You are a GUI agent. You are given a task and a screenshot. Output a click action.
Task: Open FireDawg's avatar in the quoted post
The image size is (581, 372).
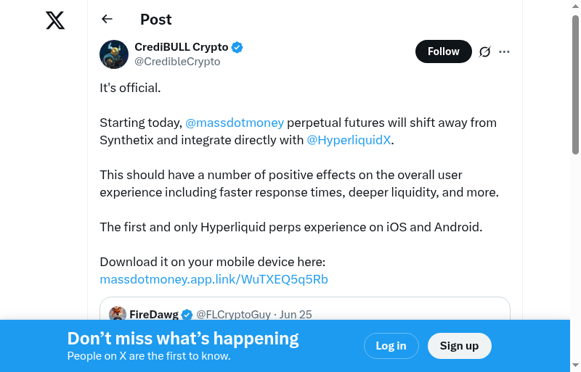118,314
